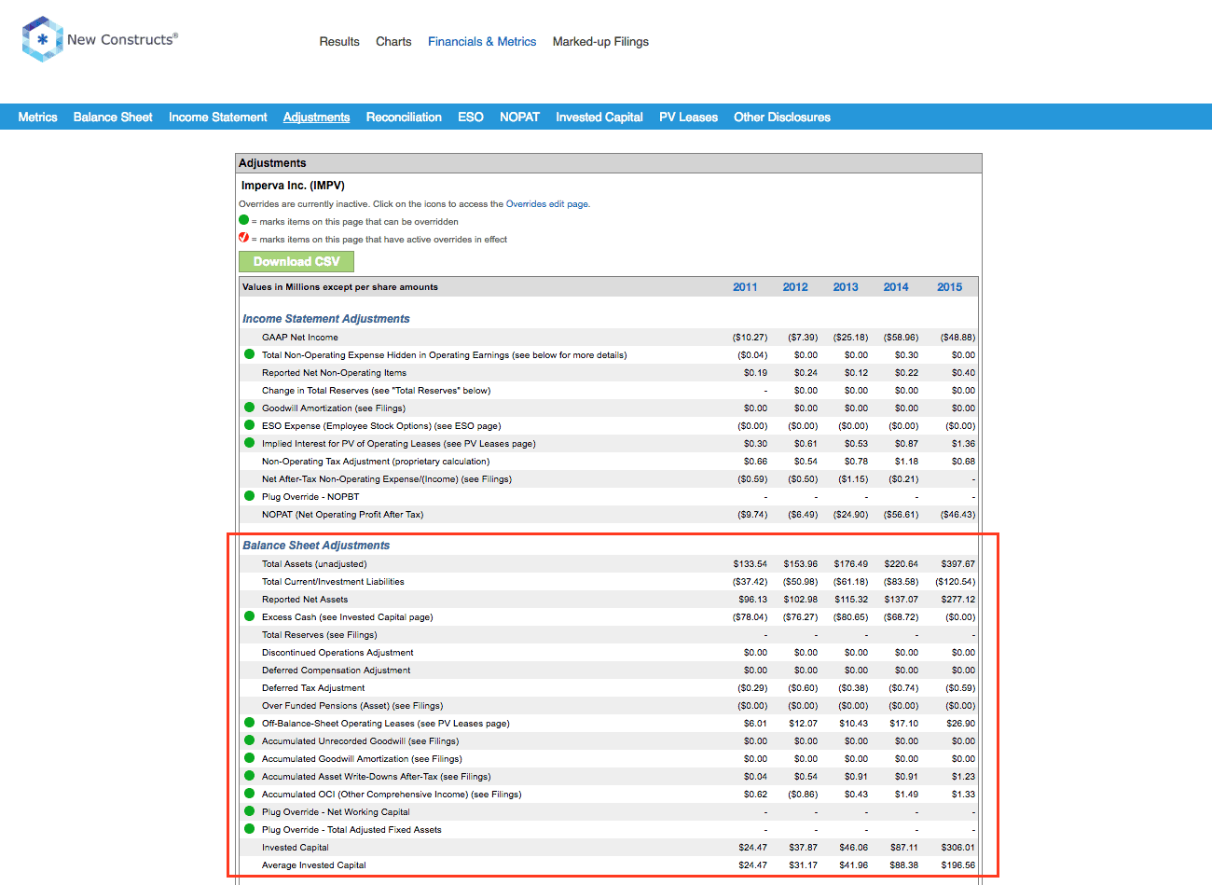The image size is (1212, 885).
Task: Click the $306.01 Invested Capital 2015 value
Action: pyautogui.click(x=957, y=847)
